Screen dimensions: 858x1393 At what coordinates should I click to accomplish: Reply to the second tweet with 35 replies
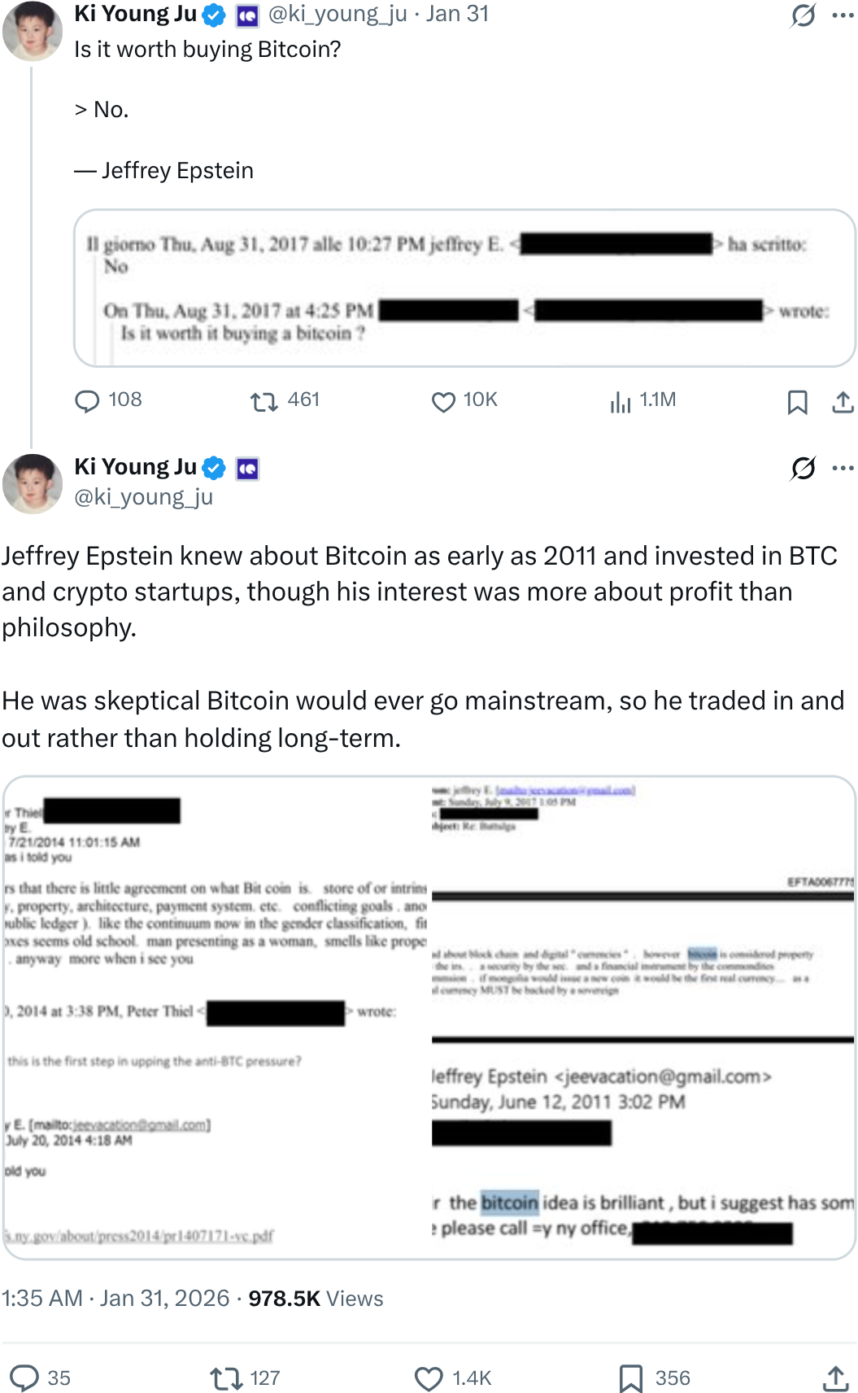(24, 1378)
